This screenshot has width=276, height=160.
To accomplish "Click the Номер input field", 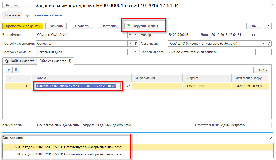I will point(183,35).
